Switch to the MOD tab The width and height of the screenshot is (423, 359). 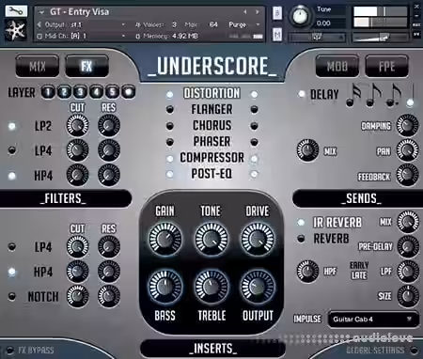337,67
